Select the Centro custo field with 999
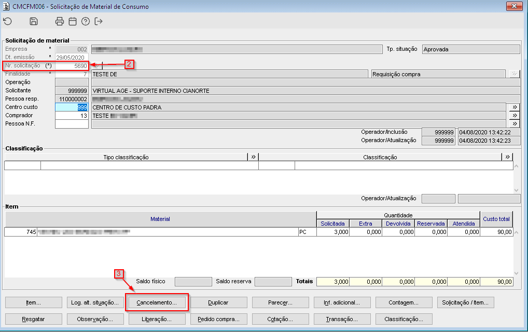The width and height of the screenshot is (528, 332). [x=72, y=107]
